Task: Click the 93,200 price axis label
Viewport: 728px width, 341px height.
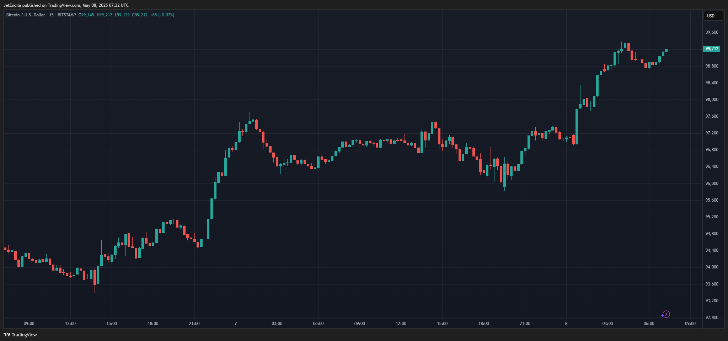Action: click(x=712, y=301)
